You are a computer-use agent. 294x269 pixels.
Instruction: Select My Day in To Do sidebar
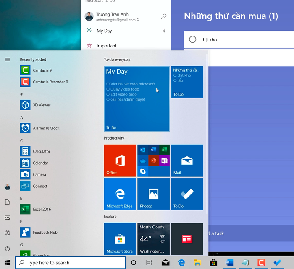coord(126,31)
